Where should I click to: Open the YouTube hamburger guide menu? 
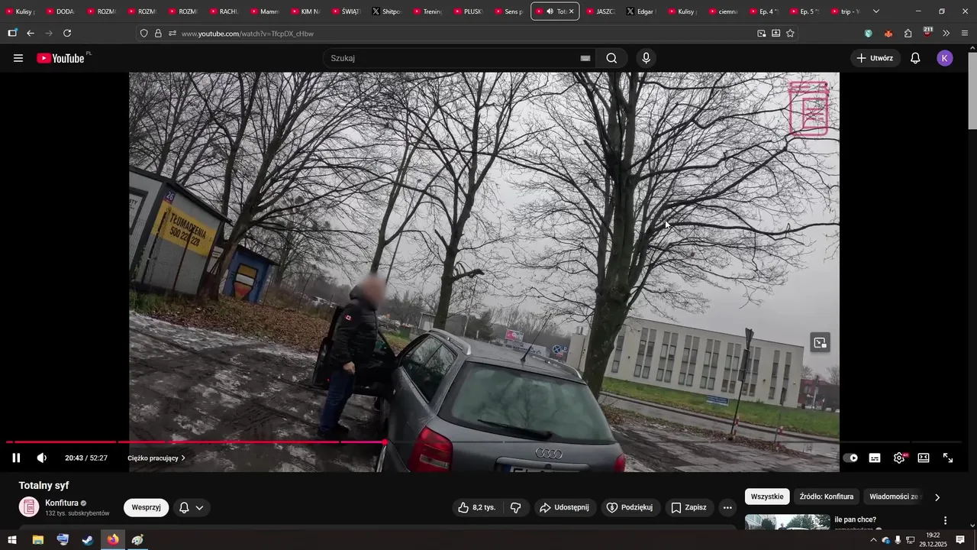(18, 58)
